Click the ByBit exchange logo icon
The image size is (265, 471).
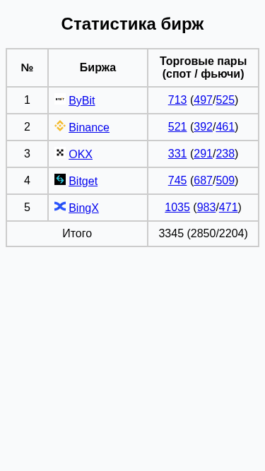point(60,99)
